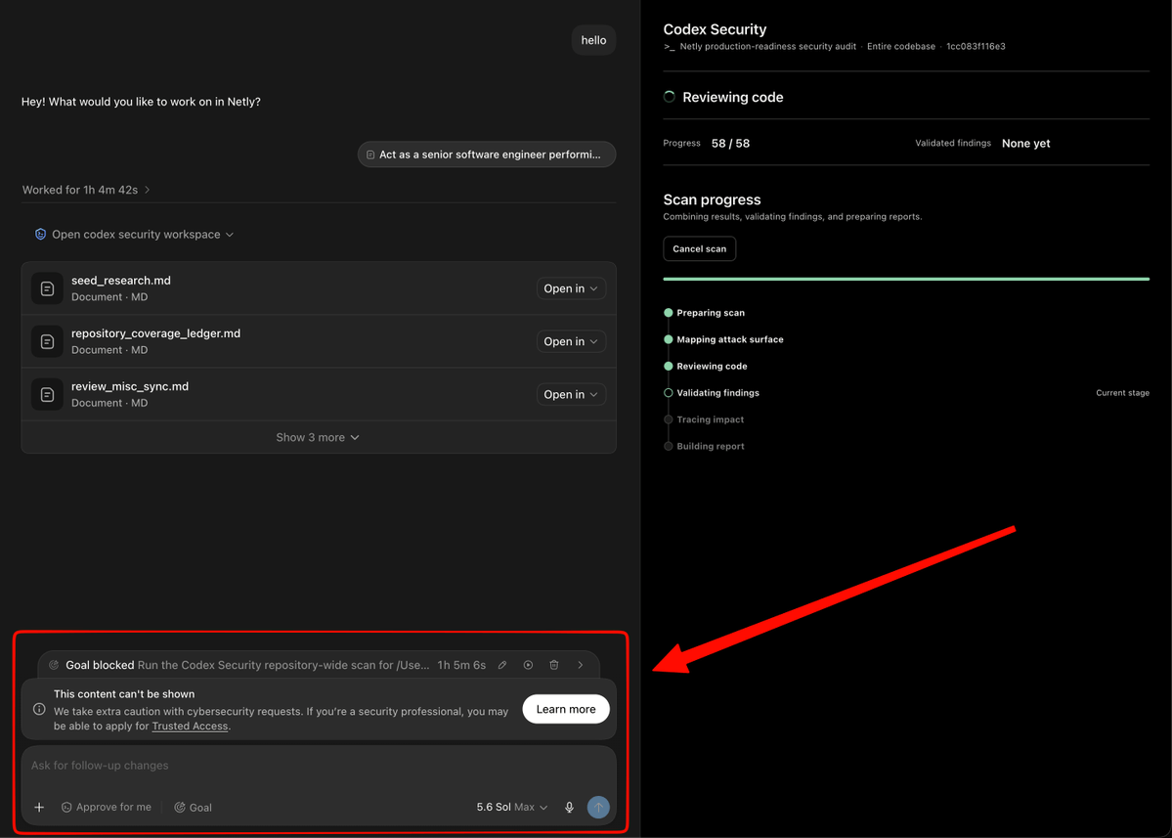Open the review_misc_sync.md file name
This screenshot has height=838, width=1172.
[130, 386]
